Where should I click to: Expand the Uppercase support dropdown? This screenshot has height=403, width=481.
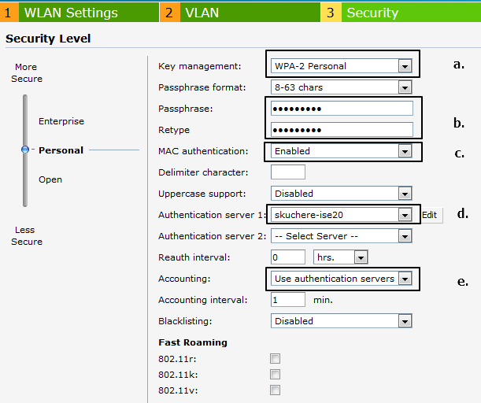point(341,194)
